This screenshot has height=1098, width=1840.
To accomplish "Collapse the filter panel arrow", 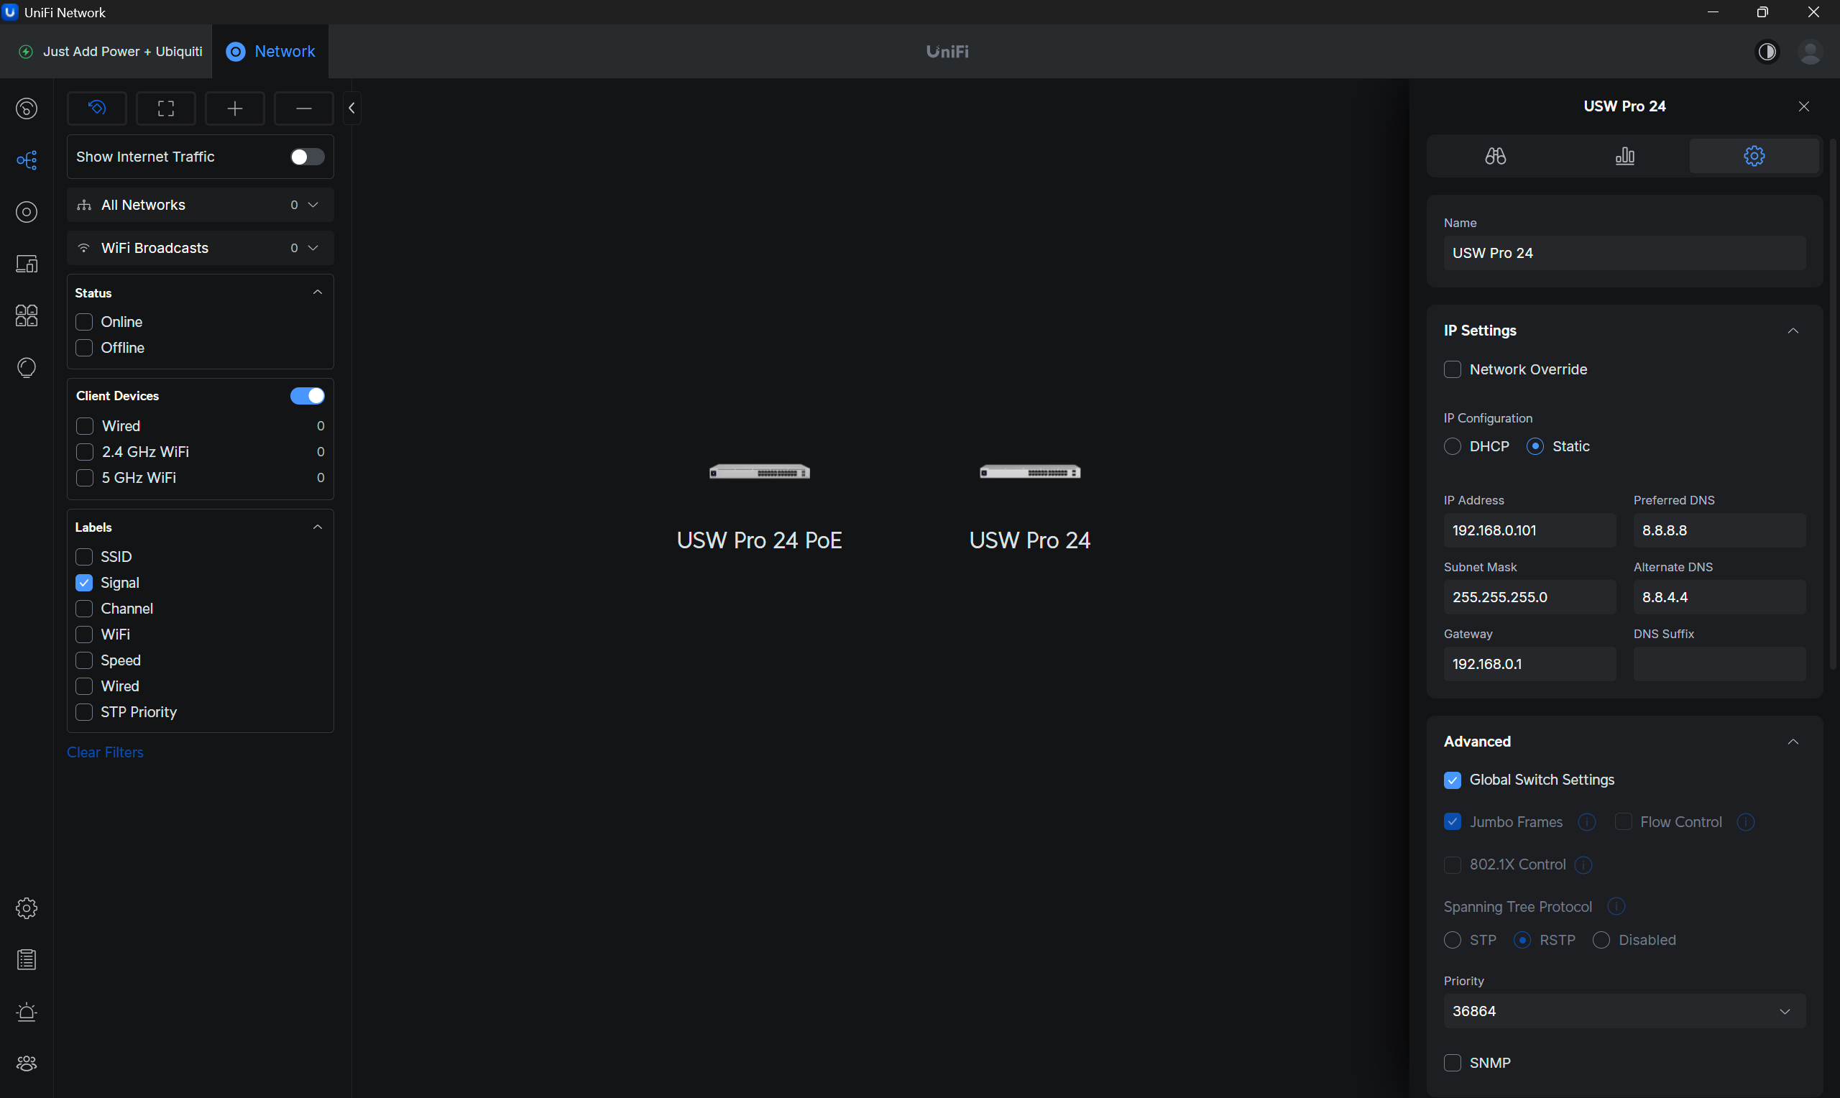I will (352, 109).
